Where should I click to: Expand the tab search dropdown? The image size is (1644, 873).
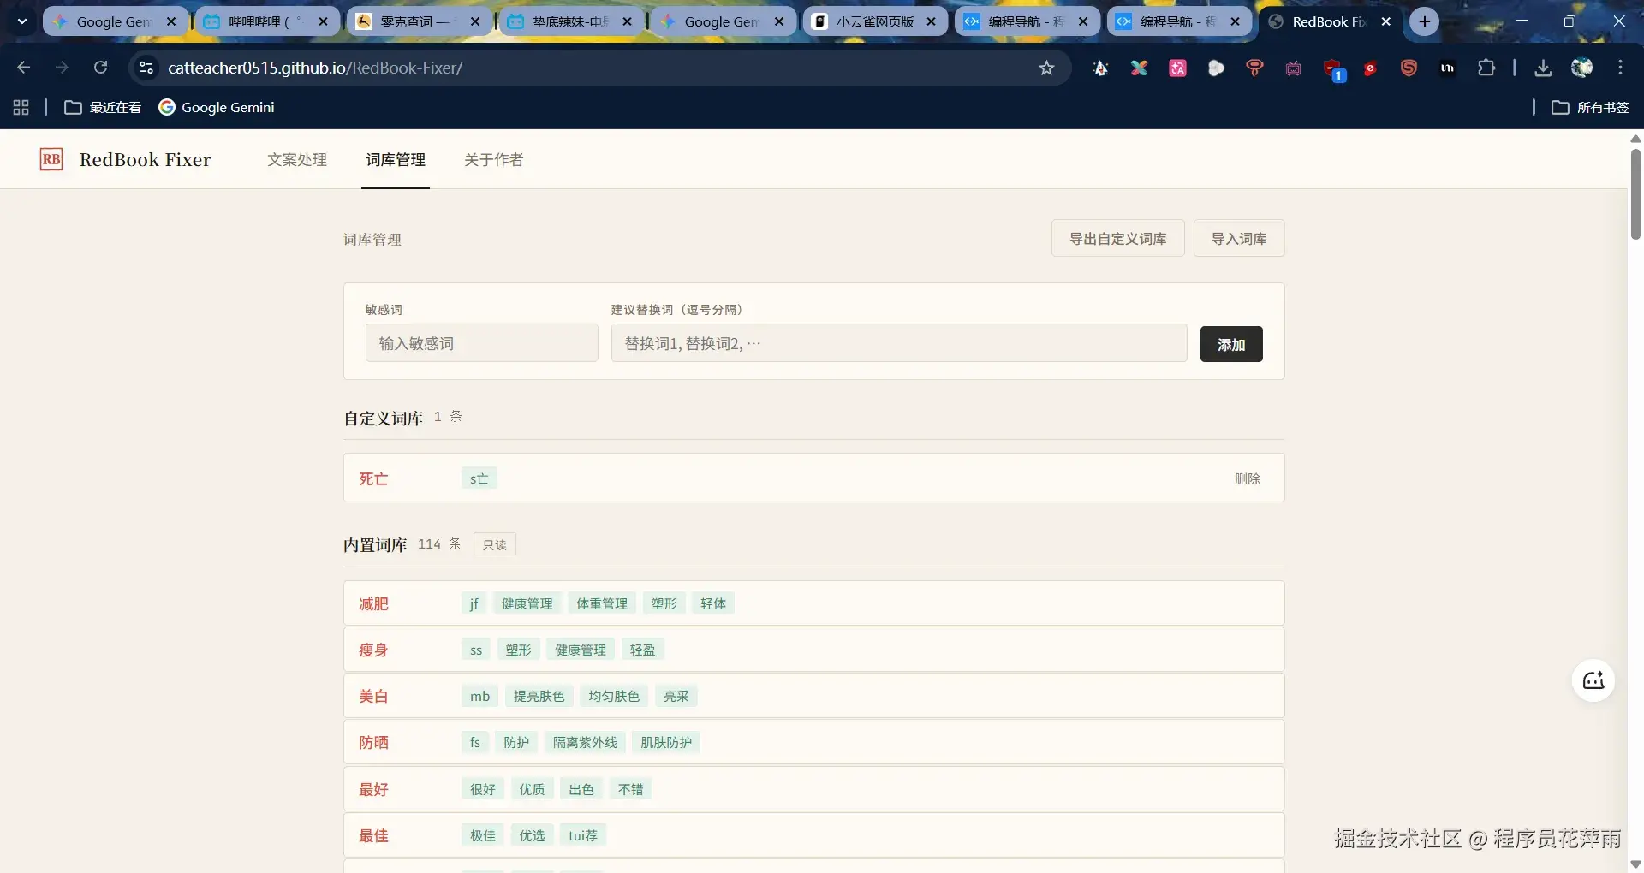(x=21, y=21)
